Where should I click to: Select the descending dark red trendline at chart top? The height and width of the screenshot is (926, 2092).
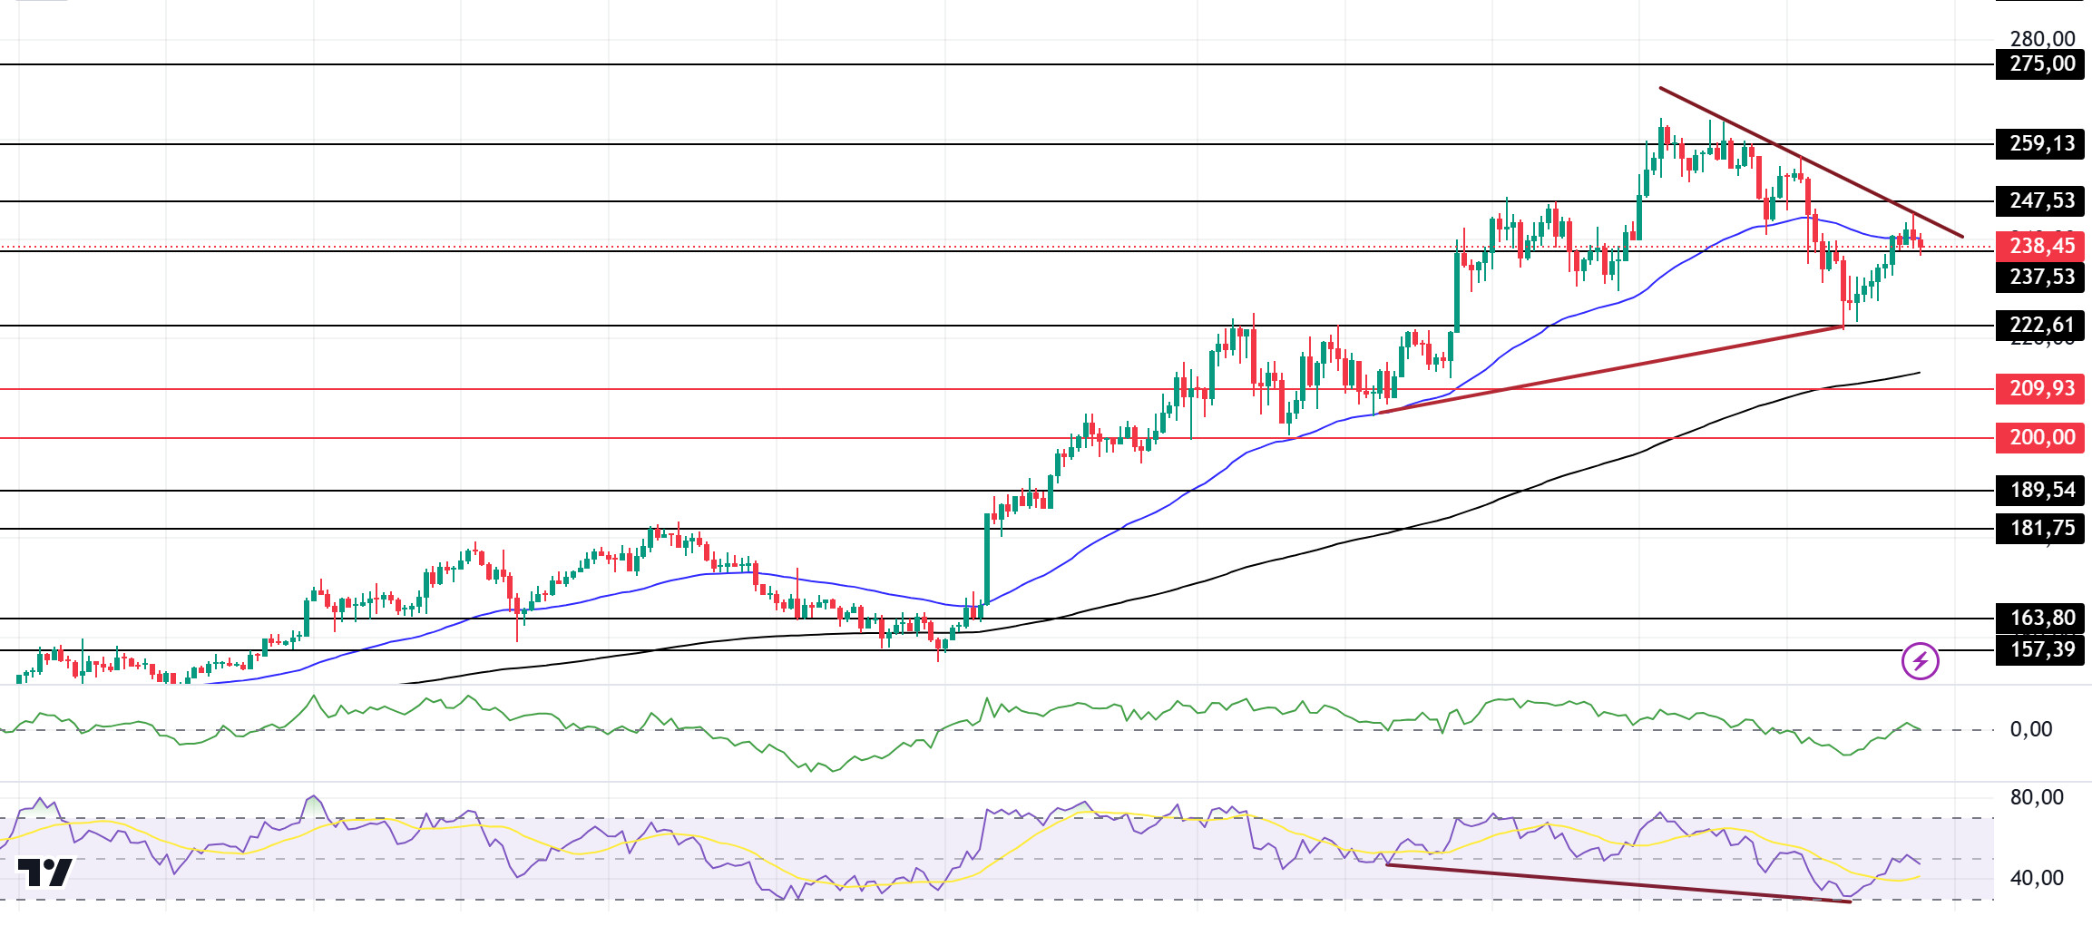point(1811,162)
